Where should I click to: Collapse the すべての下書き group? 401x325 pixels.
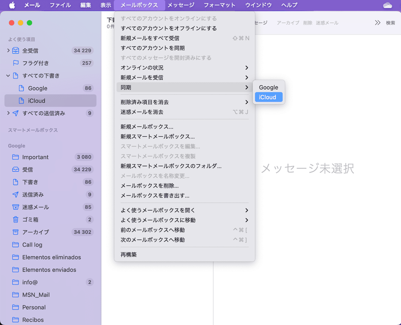pos(8,76)
